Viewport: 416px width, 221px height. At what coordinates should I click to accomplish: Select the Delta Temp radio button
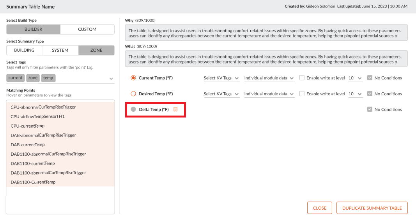click(x=133, y=109)
